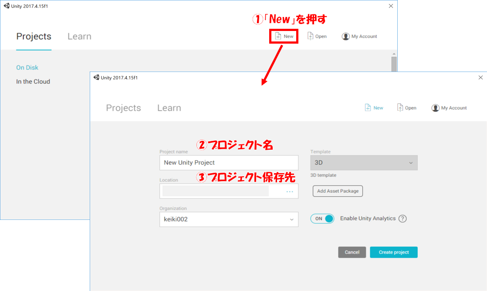
Task: Click the red-boxed New icon in back window
Action: pos(278,36)
